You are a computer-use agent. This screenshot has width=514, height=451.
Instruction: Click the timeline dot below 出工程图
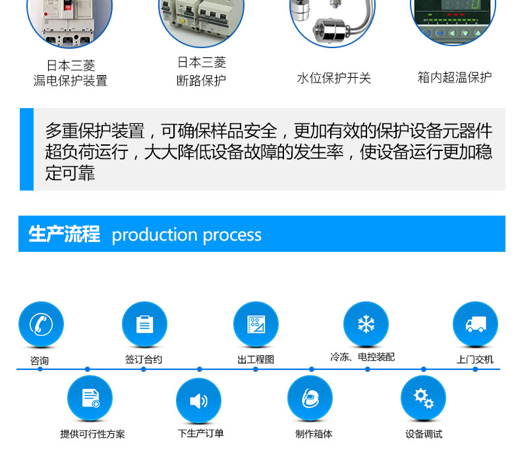pyautogui.click(x=256, y=369)
